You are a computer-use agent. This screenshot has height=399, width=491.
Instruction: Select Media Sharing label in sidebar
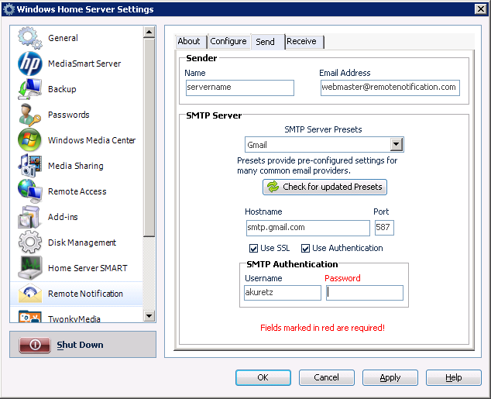(x=75, y=166)
